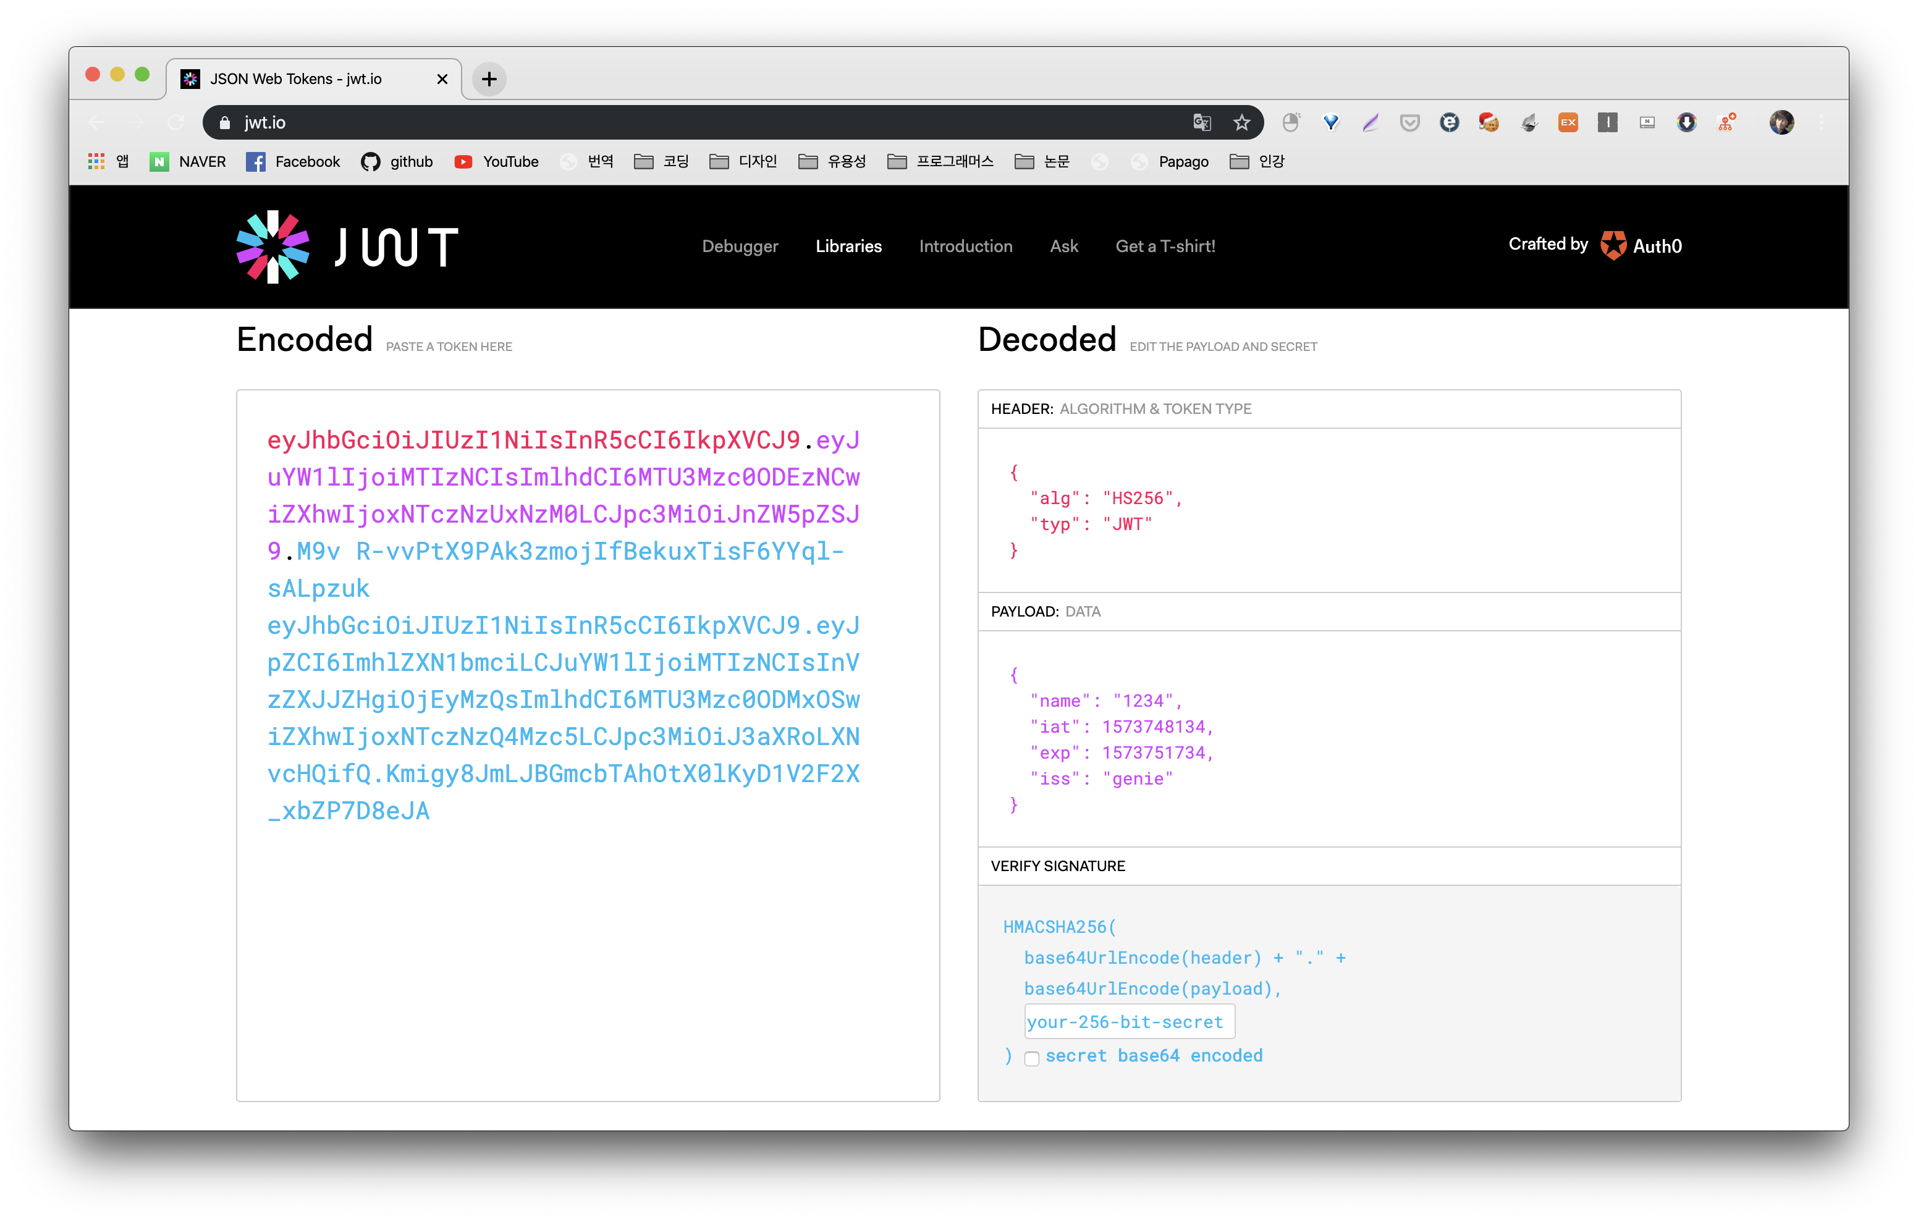The image size is (1918, 1222).
Task: Click the Santa cookie extension icon
Action: point(1488,122)
